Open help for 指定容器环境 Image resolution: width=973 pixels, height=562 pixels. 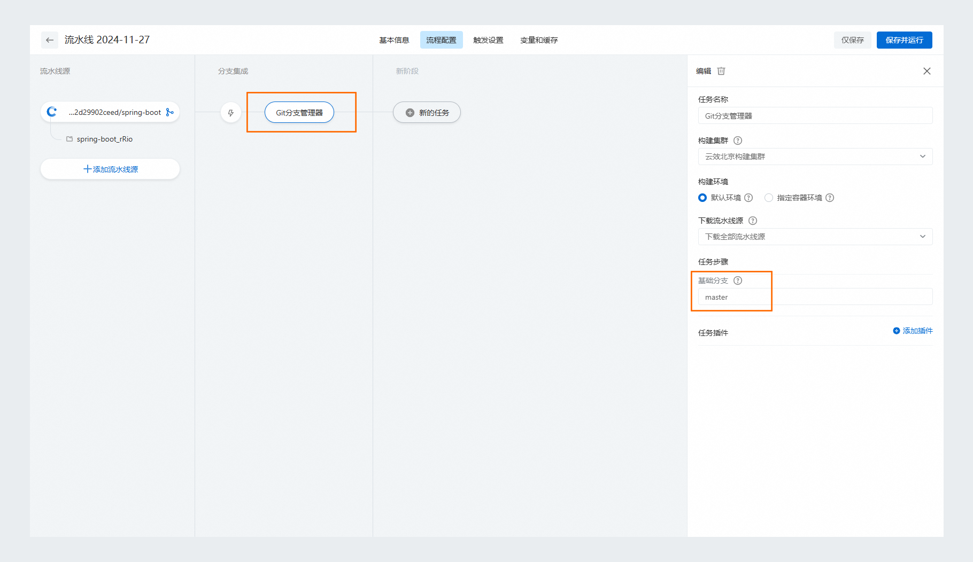tap(830, 198)
